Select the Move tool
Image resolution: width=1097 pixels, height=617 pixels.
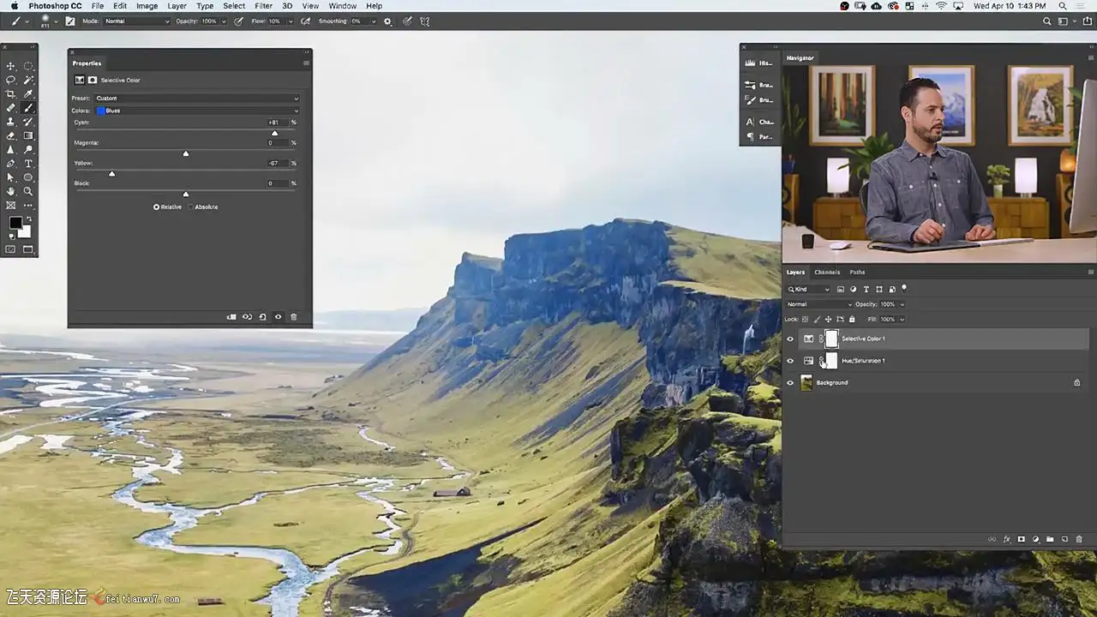(11, 66)
